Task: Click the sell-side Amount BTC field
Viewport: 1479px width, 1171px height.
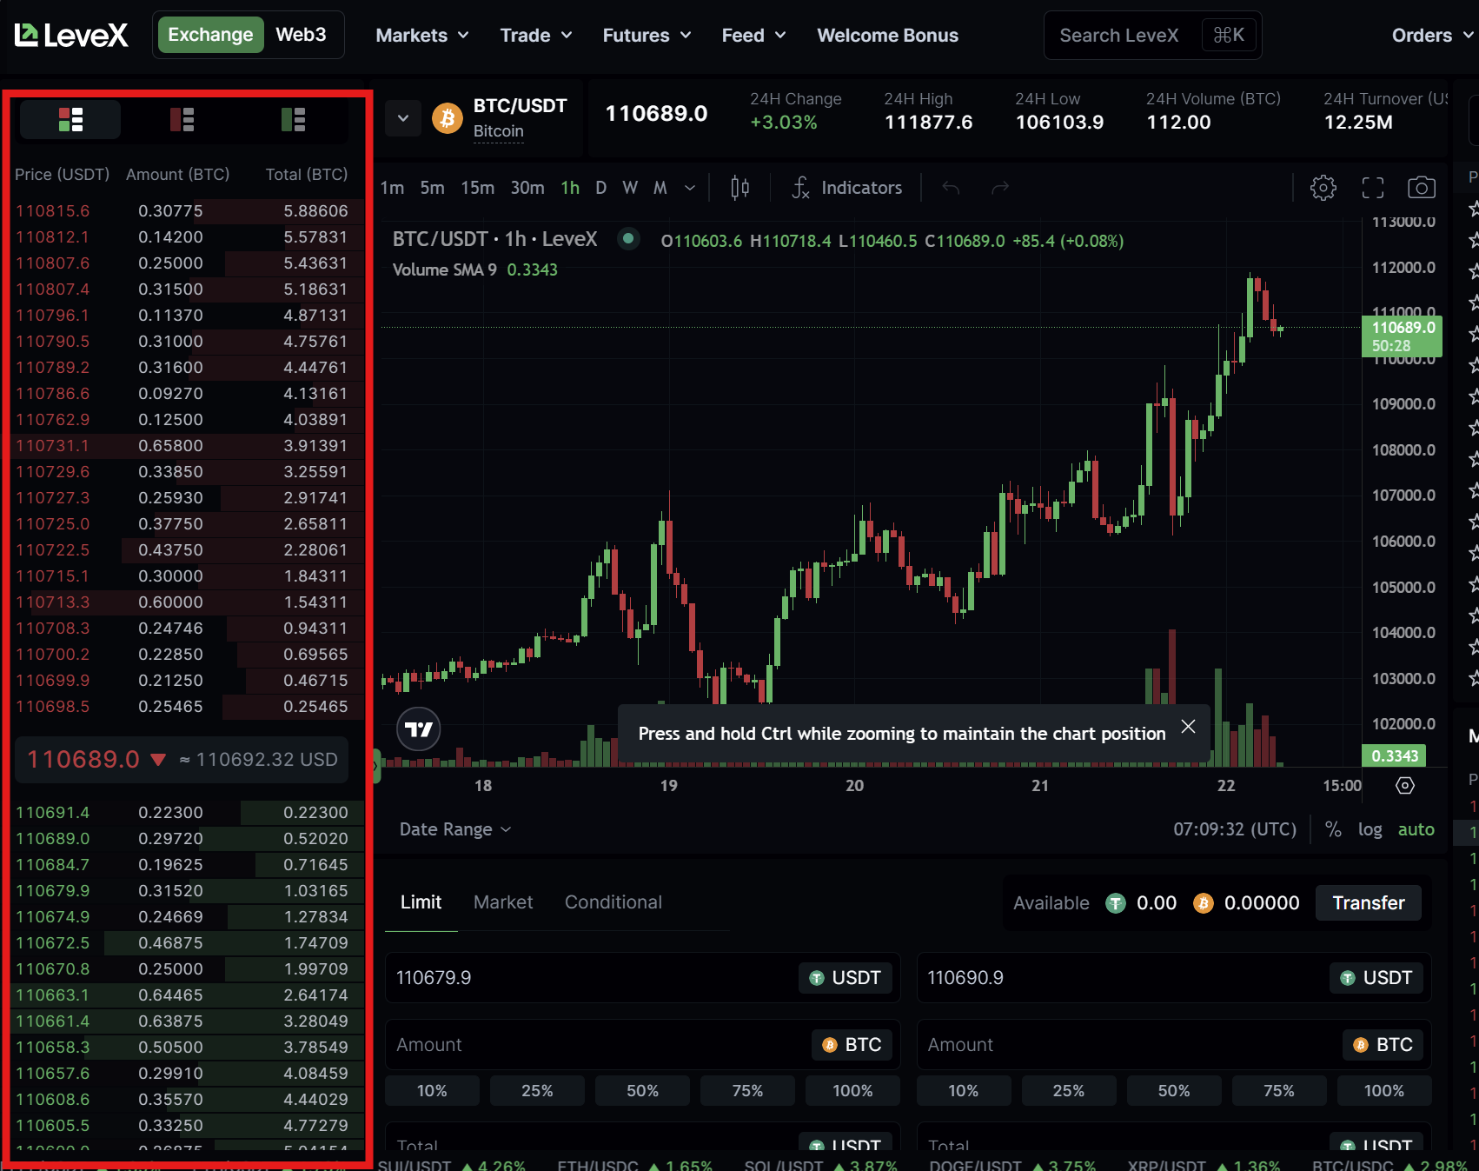Action: 1174,1045
